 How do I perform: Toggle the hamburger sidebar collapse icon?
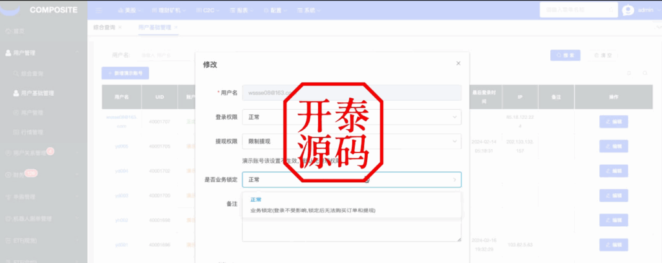[x=98, y=10]
